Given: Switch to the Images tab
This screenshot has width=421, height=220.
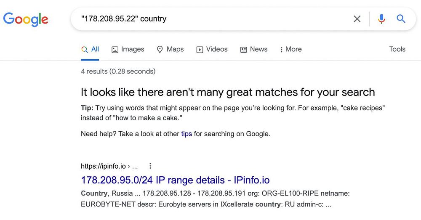Looking at the screenshot, I should [133, 49].
